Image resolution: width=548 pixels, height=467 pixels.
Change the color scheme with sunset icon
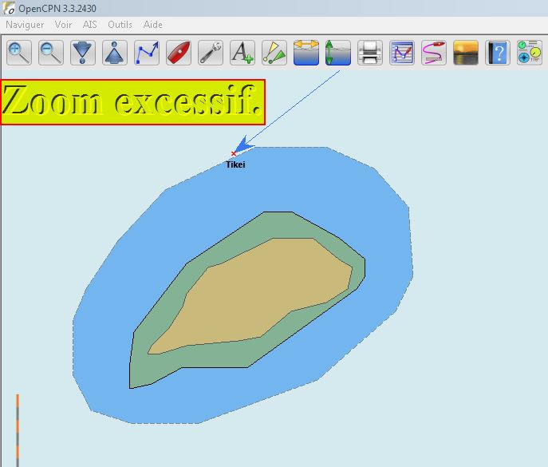[x=466, y=53]
